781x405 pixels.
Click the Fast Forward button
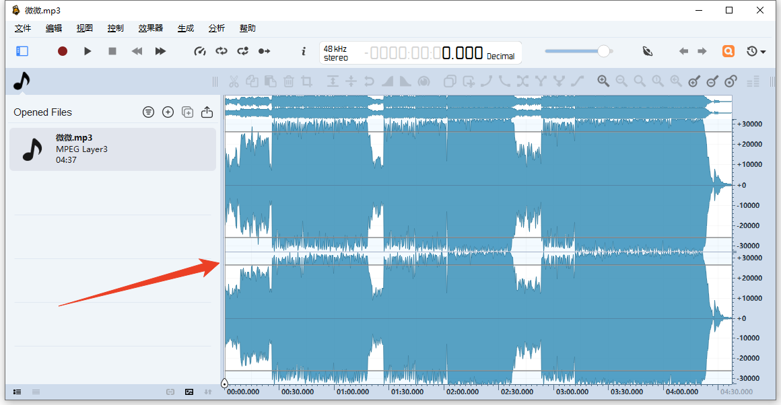(x=160, y=51)
